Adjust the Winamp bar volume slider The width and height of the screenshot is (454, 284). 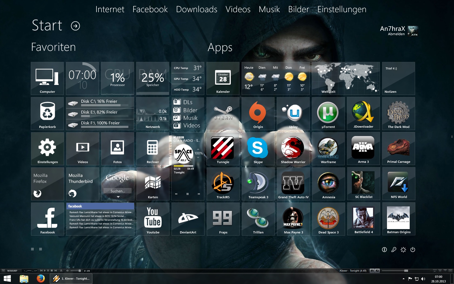(76, 270)
